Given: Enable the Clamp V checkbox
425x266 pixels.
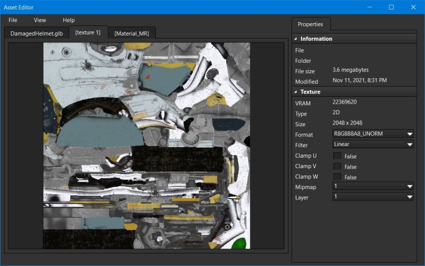Looking at the screenshot, I should click(x=337, y=166).
